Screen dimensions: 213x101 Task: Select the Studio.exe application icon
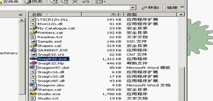pos(33,94)
